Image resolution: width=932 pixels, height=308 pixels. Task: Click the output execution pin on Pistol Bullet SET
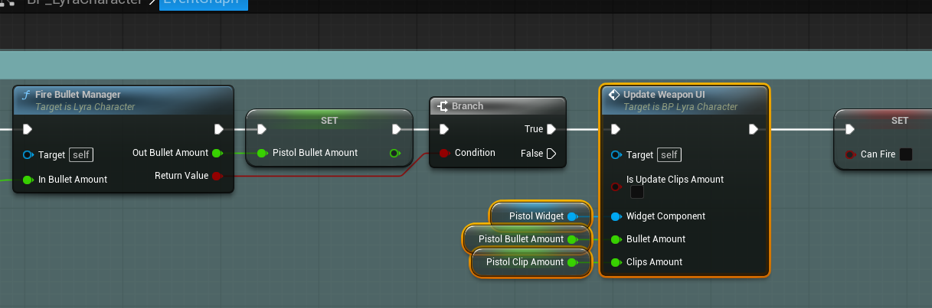[x=397, y=129]
